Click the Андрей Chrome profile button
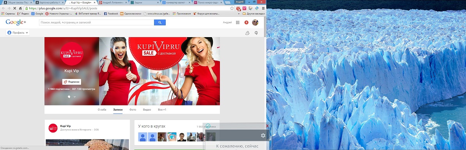Image resolution: width=466 pixels, height=150 pixels. [240, 2]
